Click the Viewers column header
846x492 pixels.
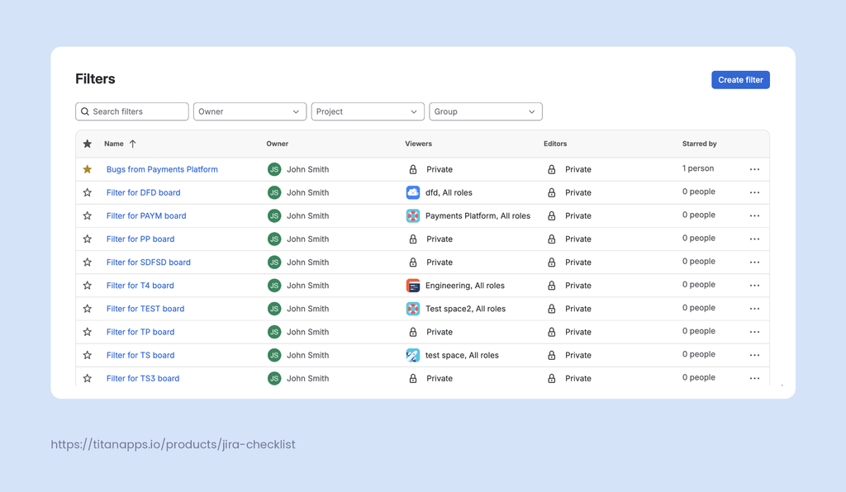tap(419, 144)
